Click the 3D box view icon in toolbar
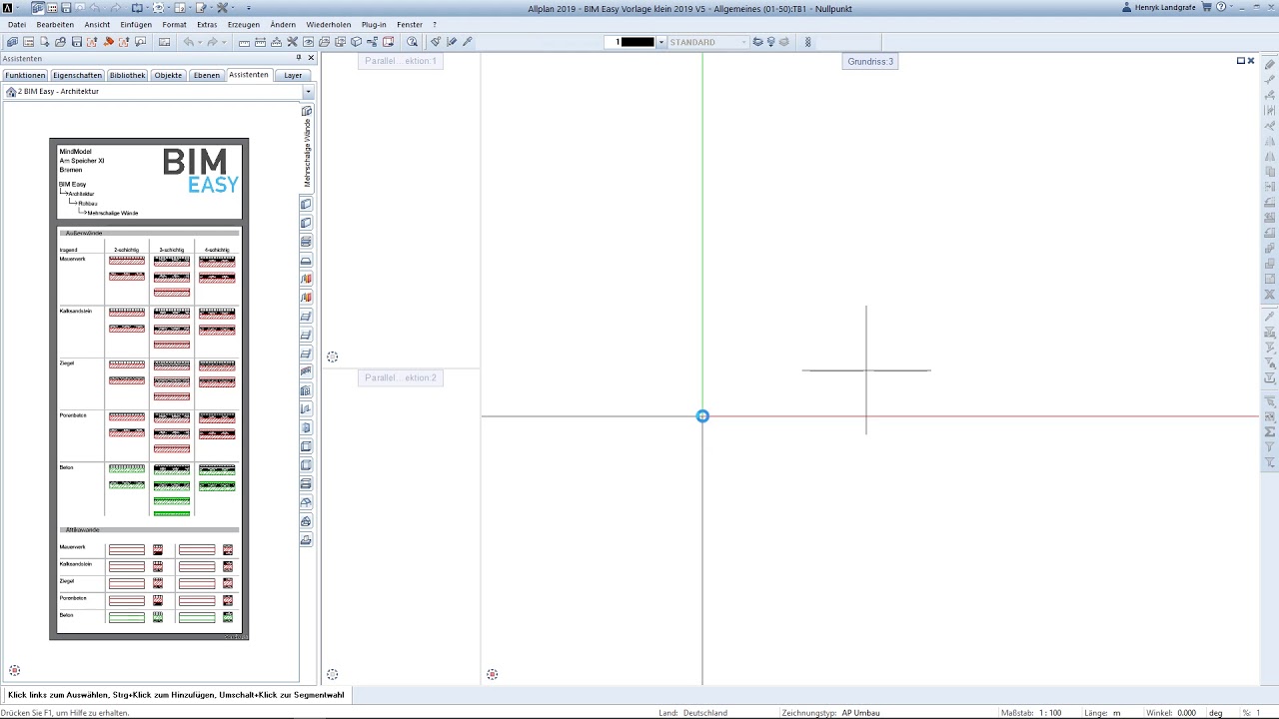This screenshot has width=1279, height=719. 356,42
